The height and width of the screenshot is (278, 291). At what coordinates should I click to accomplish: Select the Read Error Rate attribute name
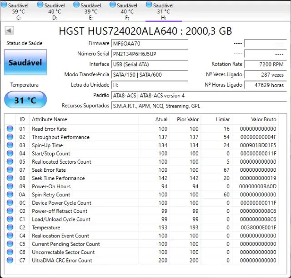click(49, 129)
